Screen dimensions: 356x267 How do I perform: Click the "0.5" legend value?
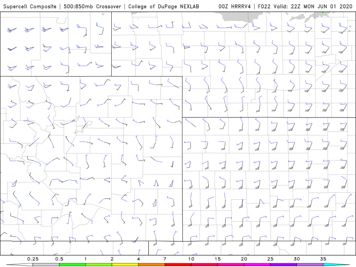[x=59, y=259]
